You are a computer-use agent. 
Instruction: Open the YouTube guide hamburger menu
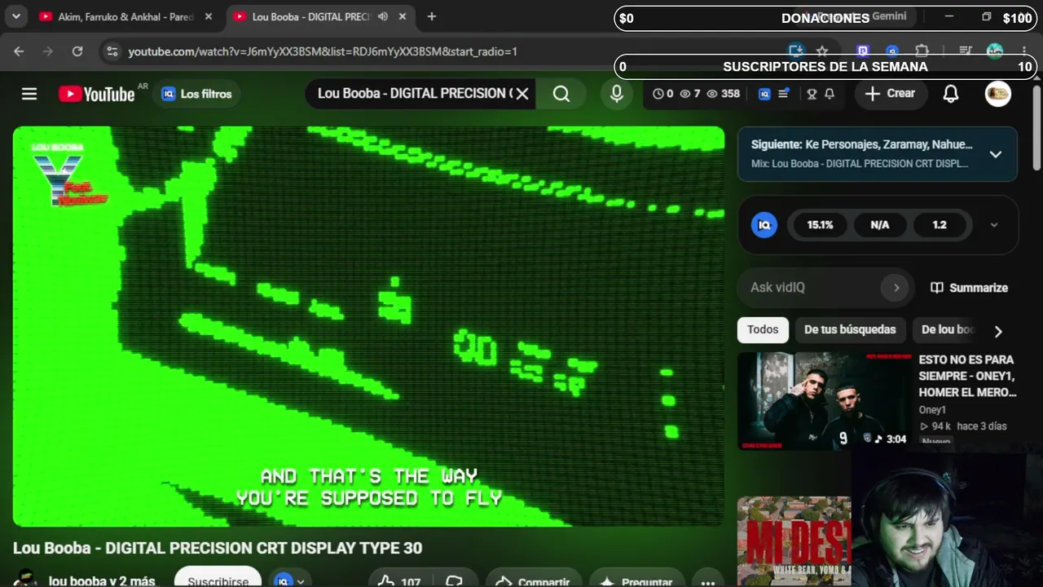coord(29,94)
